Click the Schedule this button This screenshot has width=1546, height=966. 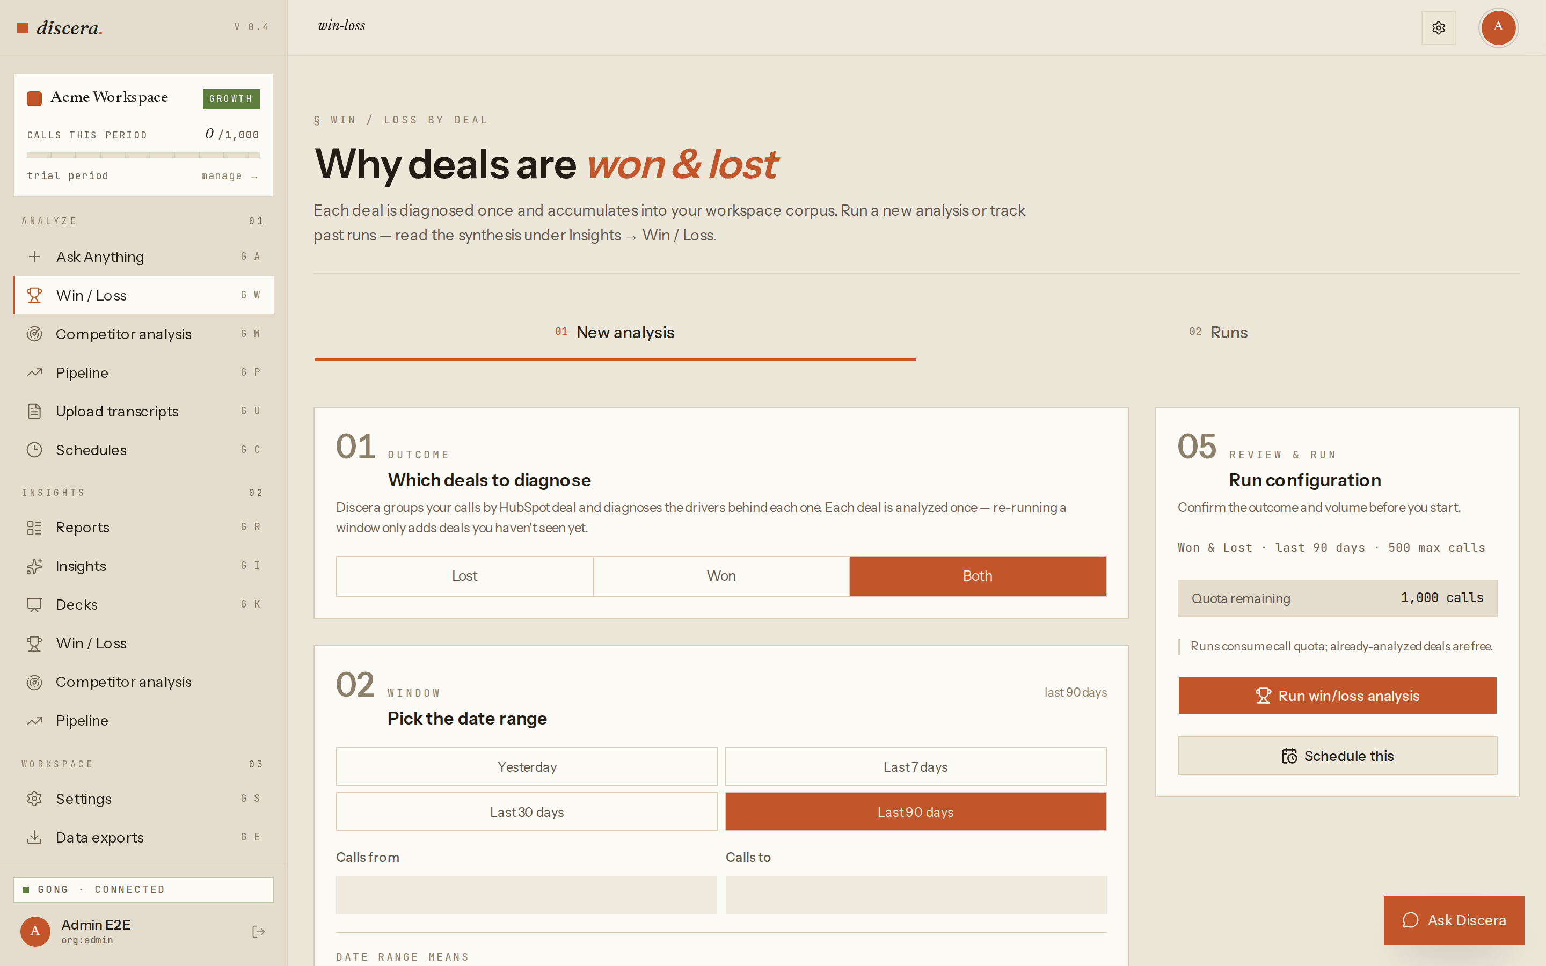click(1337, 756)
